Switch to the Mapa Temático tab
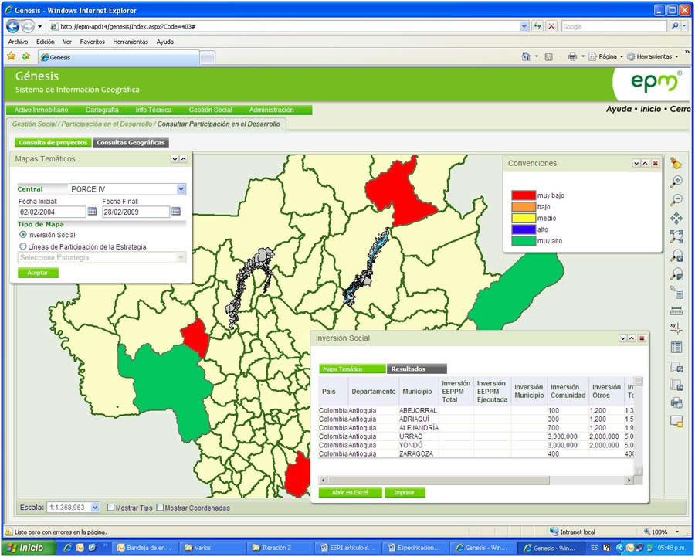 tap(352, 369)
